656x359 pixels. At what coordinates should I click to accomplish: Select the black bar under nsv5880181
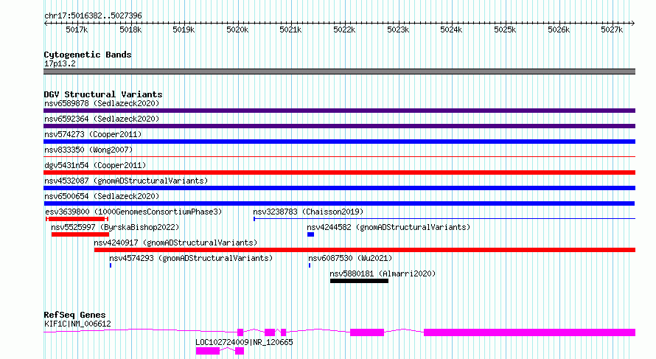[x=359, y=281]
